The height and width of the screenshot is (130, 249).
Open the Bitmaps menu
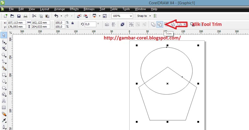(89, 9)
